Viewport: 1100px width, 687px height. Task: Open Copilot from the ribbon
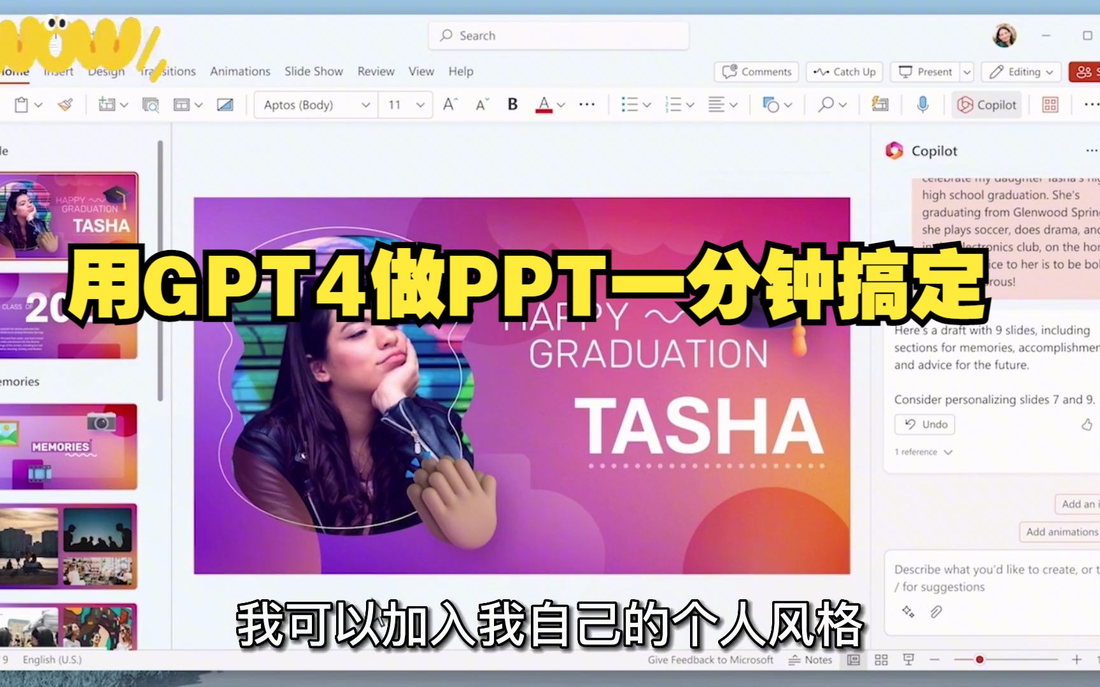pyautogui.click(x=987, y=104)
